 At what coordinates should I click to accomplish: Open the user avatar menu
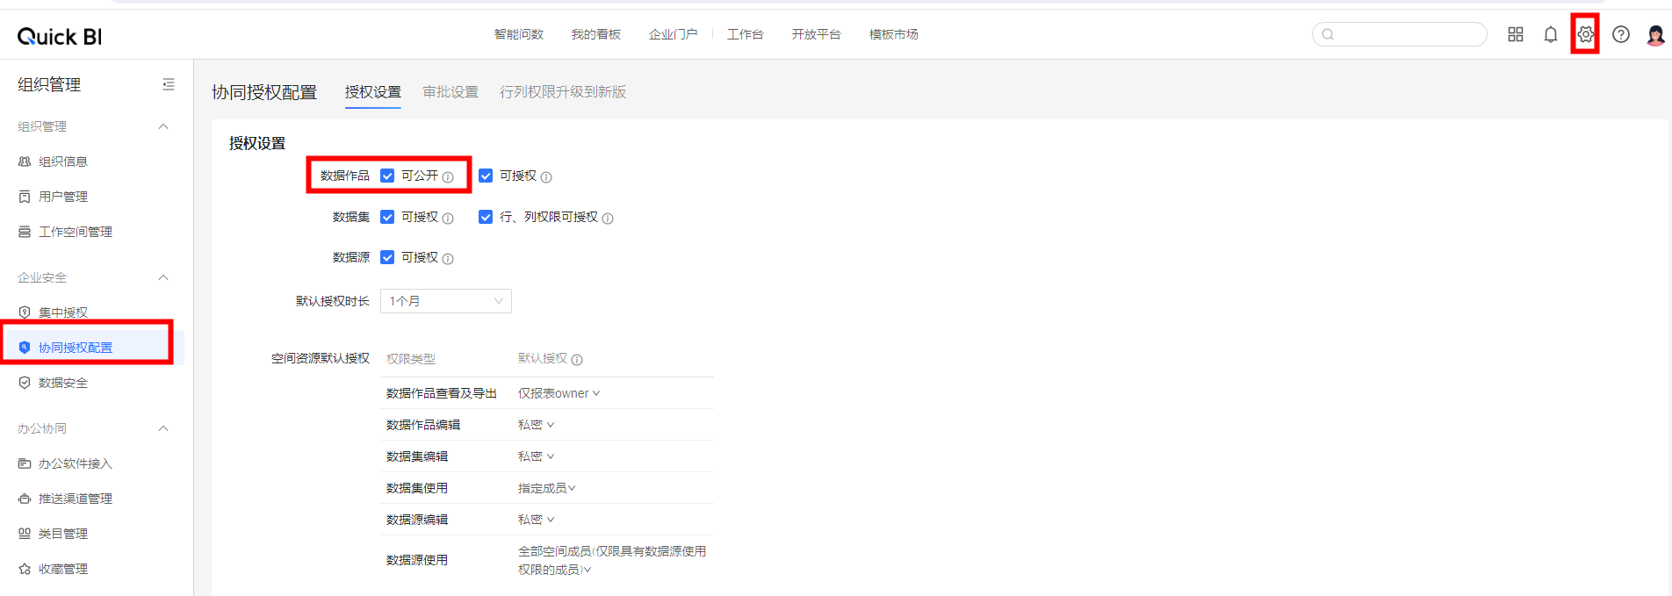coord(1655,35)
